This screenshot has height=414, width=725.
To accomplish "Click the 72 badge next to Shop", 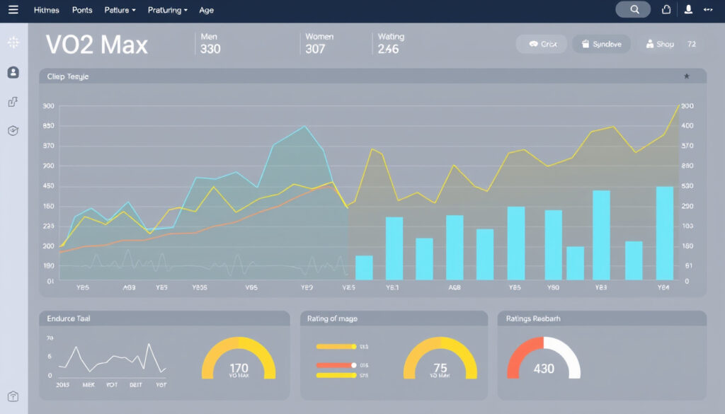I will coord(692,44).
